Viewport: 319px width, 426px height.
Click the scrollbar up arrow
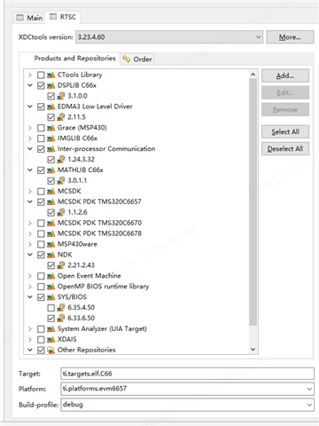253,75
